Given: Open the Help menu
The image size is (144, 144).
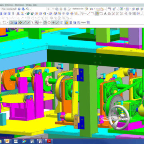Looking at the screenshot, I should tap(35, 5).
